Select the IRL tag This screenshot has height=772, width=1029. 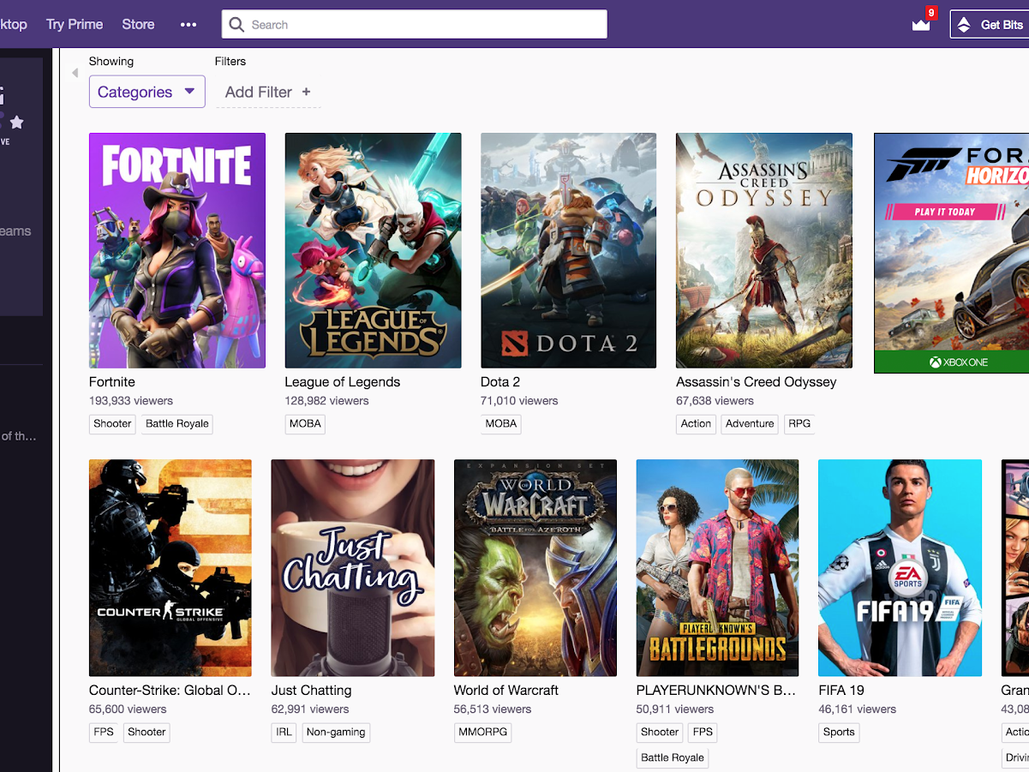pyautogui.click(x=284, y=733)
